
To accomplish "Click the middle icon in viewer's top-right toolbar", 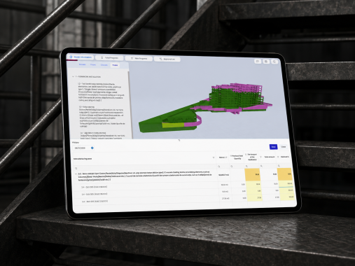I will coord(266,62).
